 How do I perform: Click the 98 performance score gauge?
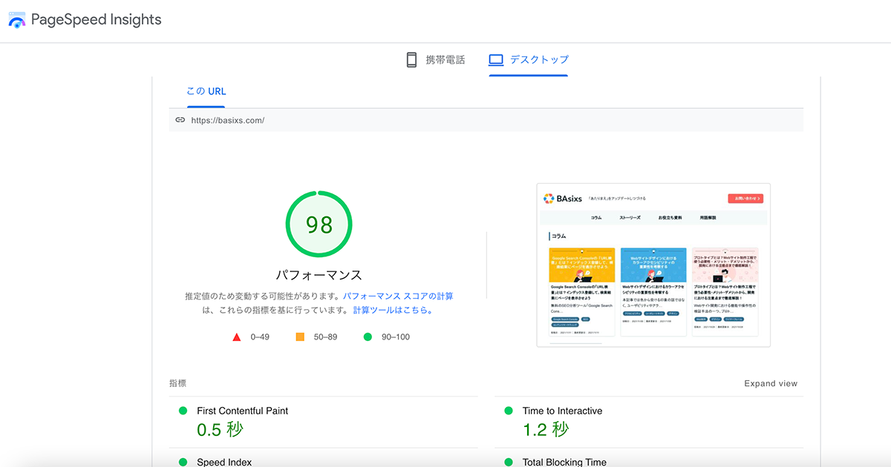click(x=319, y=224)
